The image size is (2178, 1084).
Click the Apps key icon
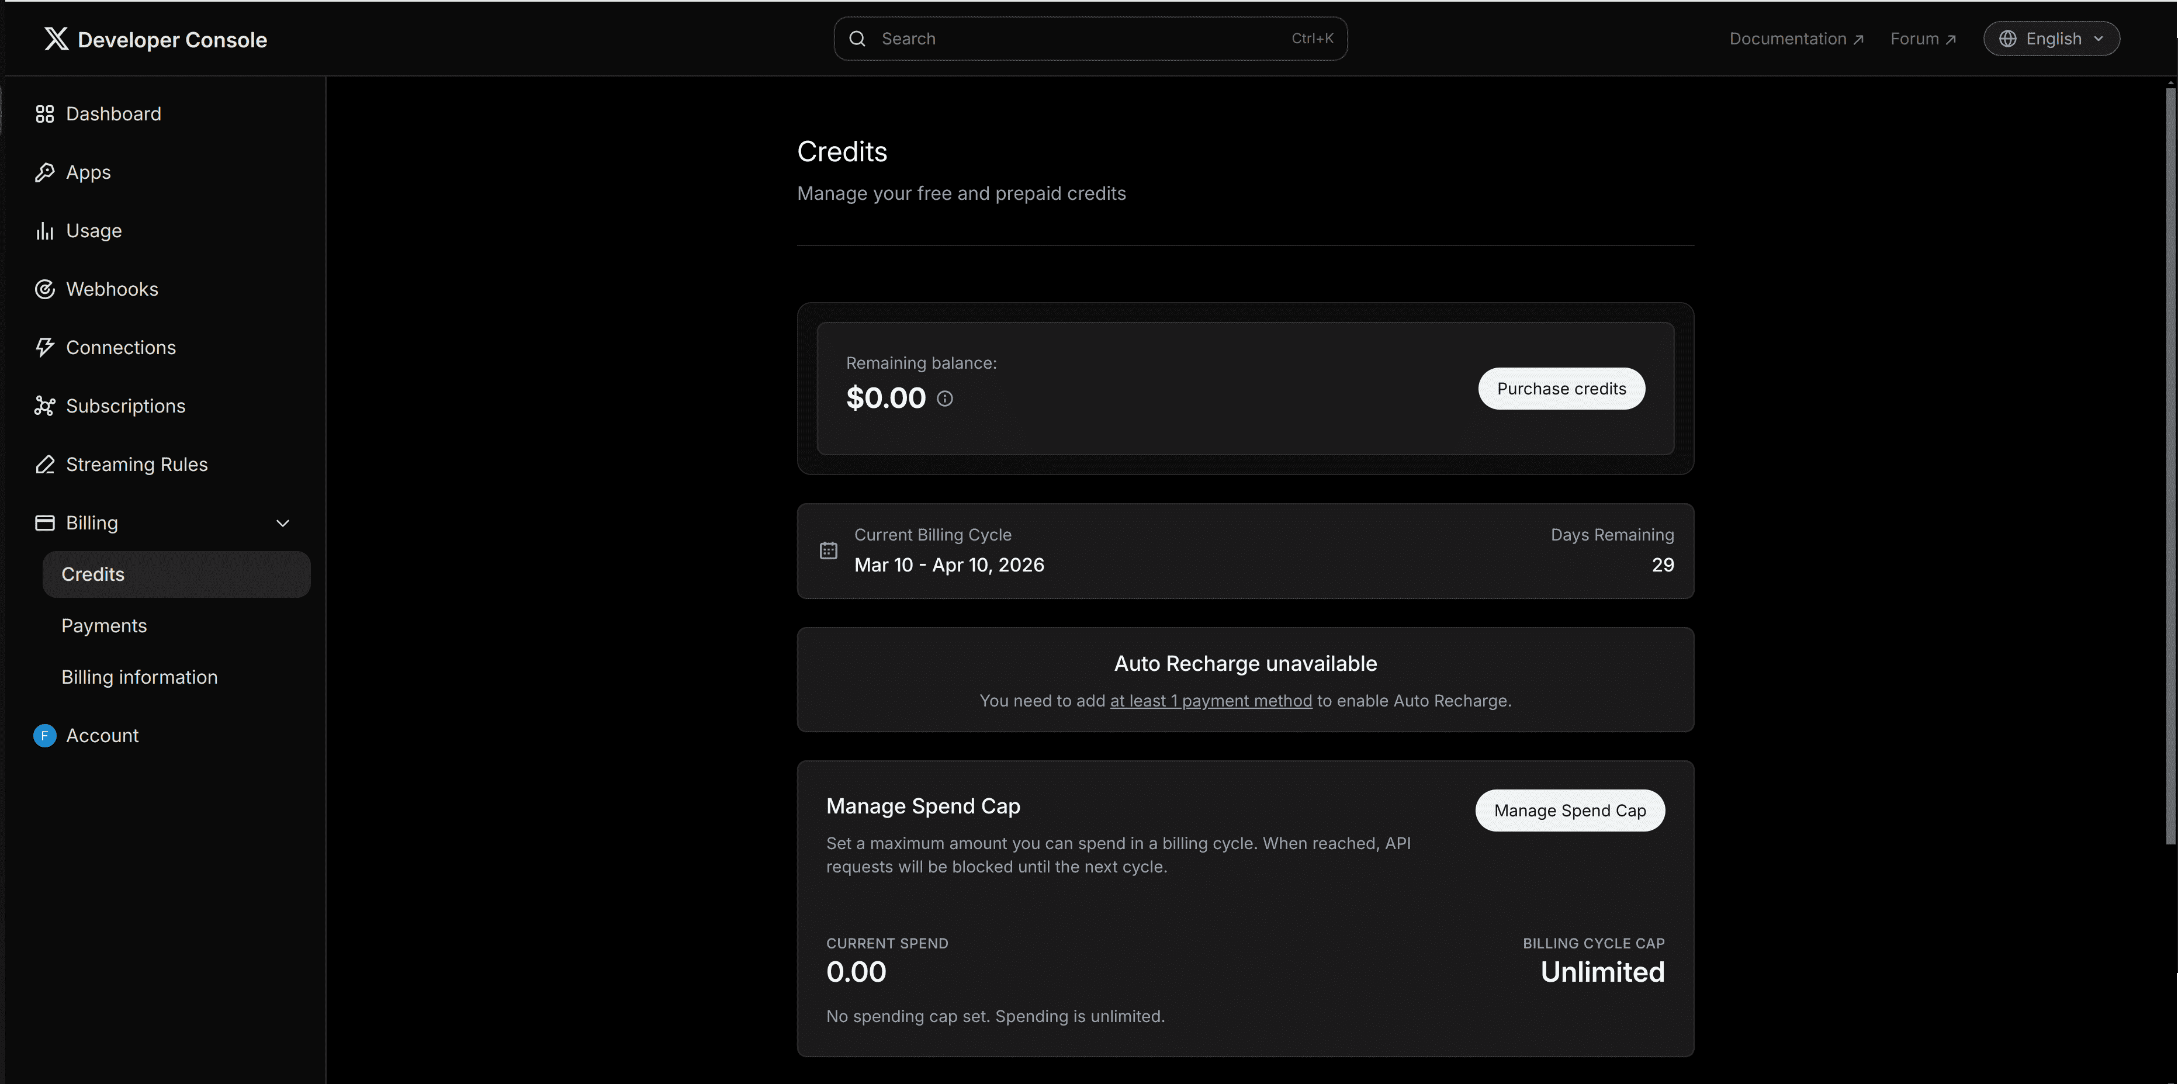click(45, 172)
